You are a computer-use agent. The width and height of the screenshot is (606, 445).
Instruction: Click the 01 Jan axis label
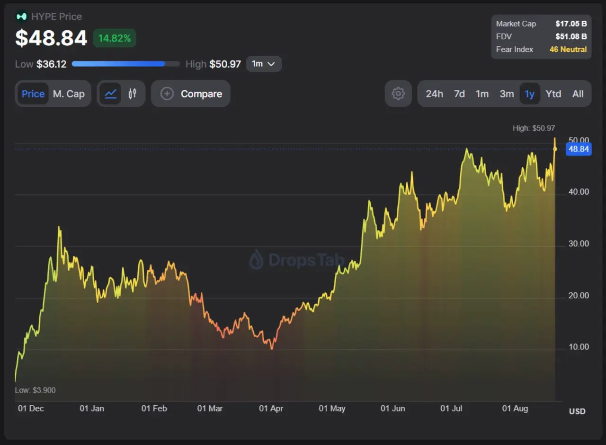pyautogui.click(x=92, y=409)
